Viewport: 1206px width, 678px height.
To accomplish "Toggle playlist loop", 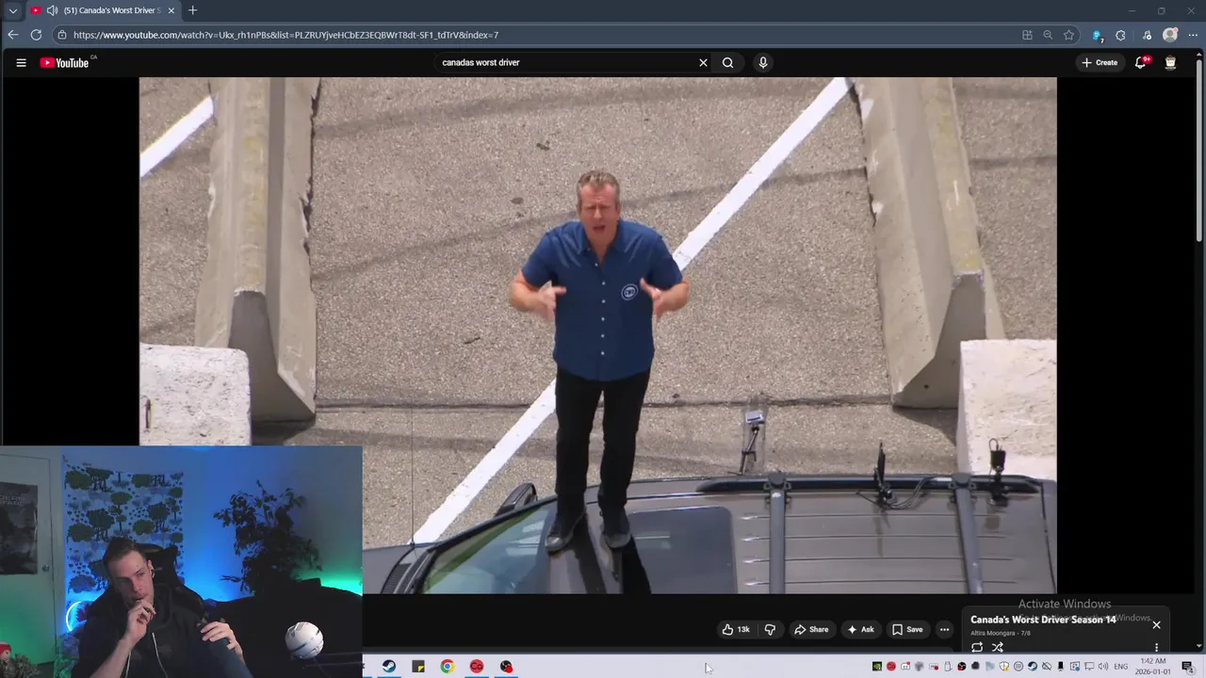I will coord(977,647).
